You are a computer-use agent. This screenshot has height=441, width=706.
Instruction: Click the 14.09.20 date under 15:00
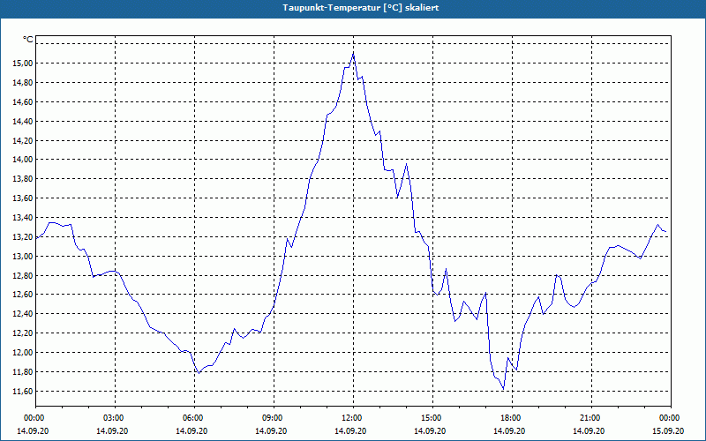pos(430,431)
